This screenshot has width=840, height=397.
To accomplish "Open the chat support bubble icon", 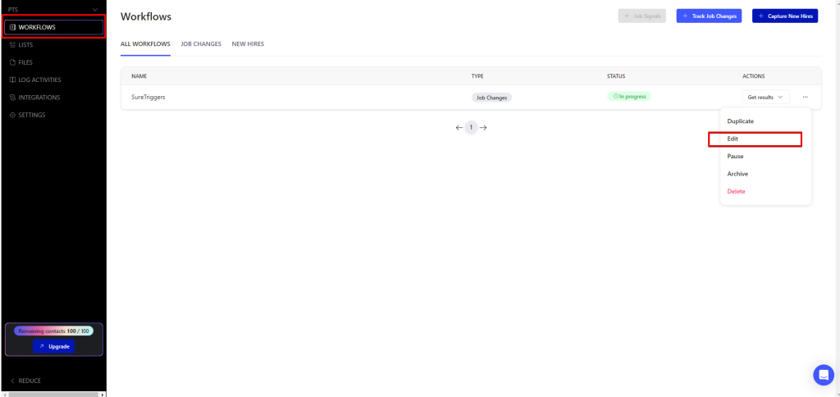I will click(823, 375).
